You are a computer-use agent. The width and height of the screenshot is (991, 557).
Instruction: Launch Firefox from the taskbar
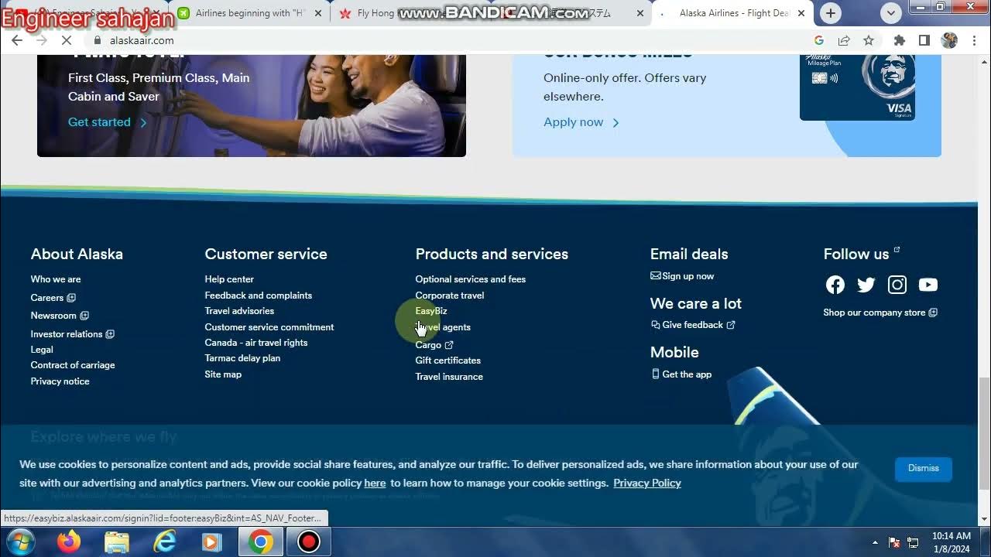coord(69,542)
